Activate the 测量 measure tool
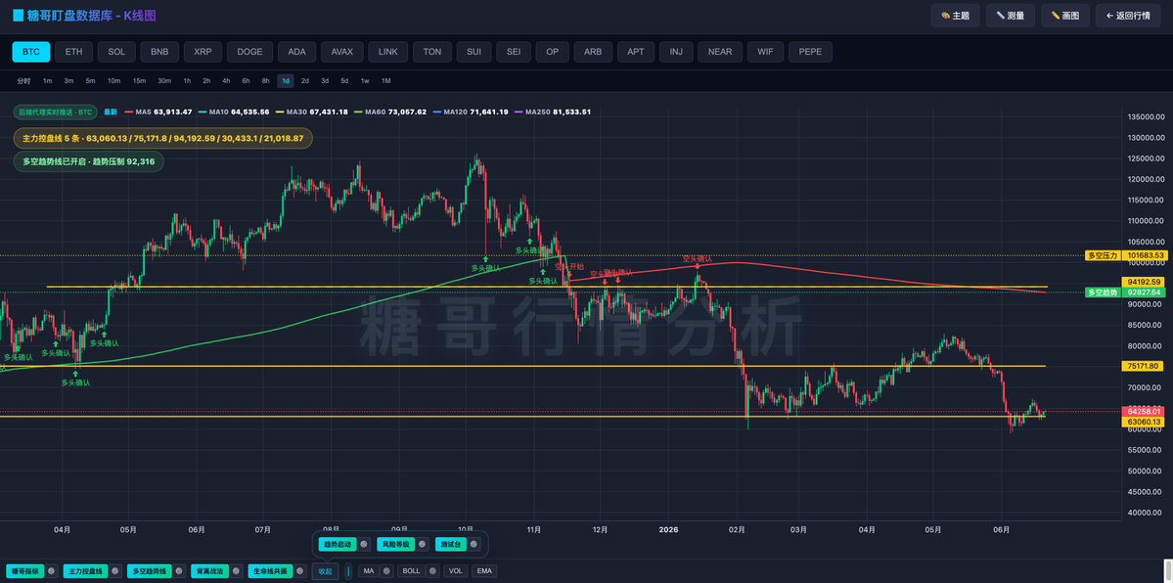Viewport: 1173px width, 583px height. click(1010, 16)
